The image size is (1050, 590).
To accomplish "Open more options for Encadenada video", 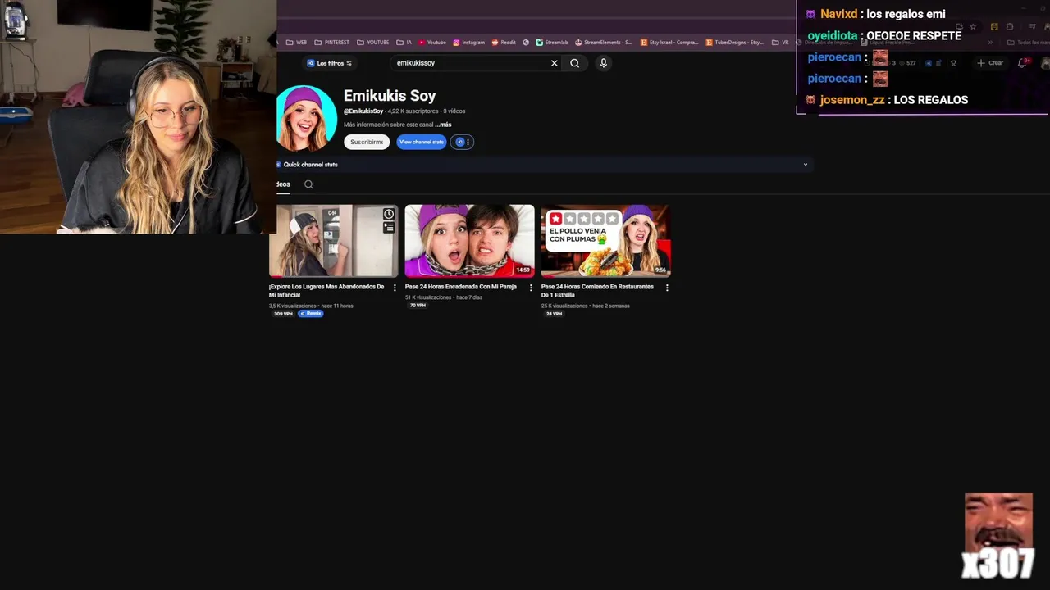I will tap(531, 288).
